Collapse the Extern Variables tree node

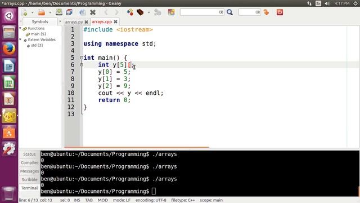pyautogui.click(x=20, y=39)
